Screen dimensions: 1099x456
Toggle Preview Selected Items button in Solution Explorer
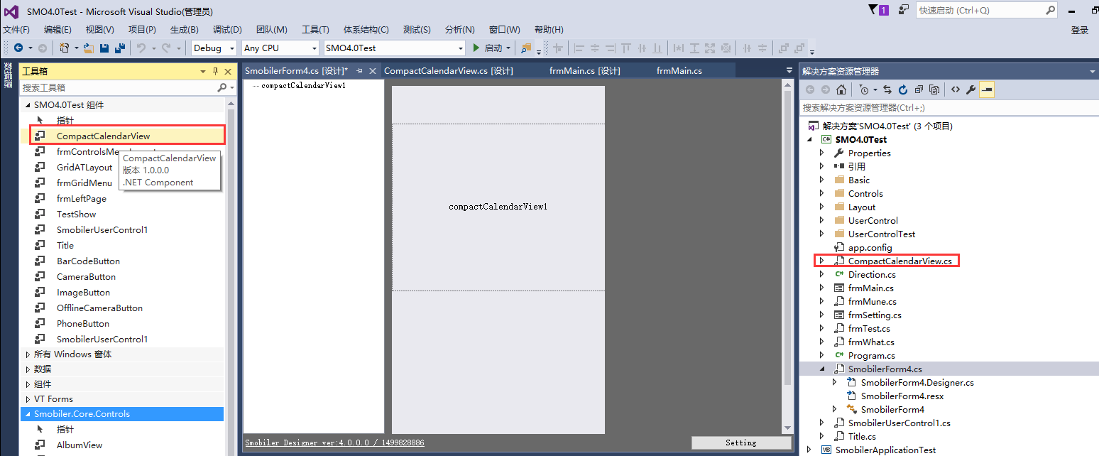click(987, 89)
